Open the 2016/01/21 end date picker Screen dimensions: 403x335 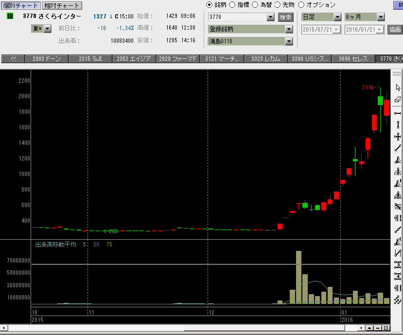coord(380,30)
